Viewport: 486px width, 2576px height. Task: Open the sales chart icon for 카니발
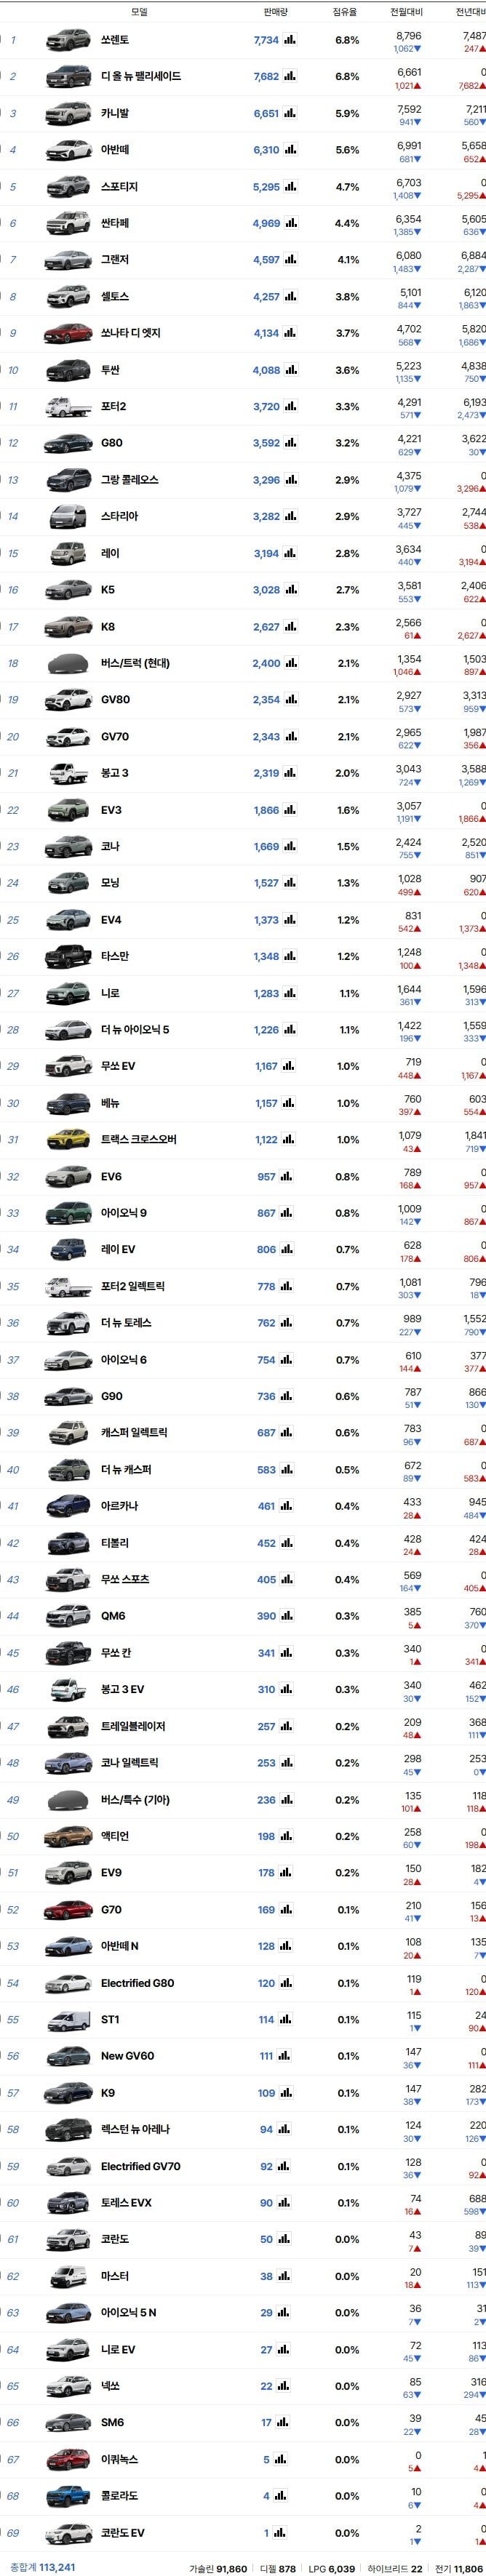[x=290, y=114]
